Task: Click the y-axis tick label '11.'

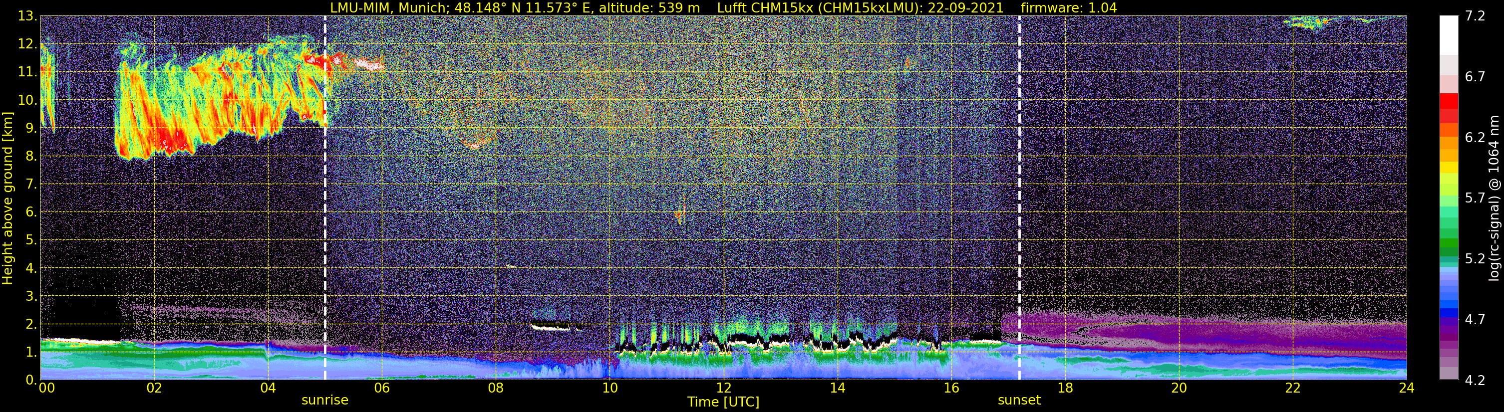Action: click(x=27, y=72)
